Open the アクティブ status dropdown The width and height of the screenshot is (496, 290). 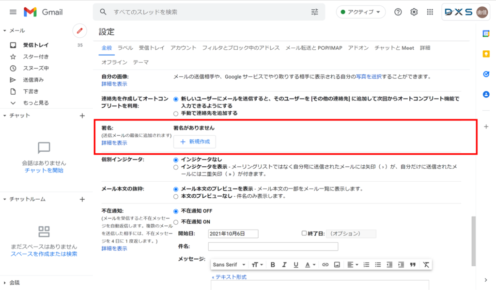(x=361, y=12)
